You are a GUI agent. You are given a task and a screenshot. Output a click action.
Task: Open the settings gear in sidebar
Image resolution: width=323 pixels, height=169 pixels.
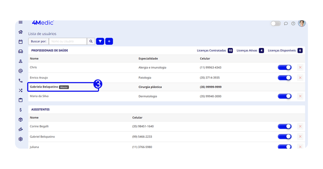(x=21, y=139)
